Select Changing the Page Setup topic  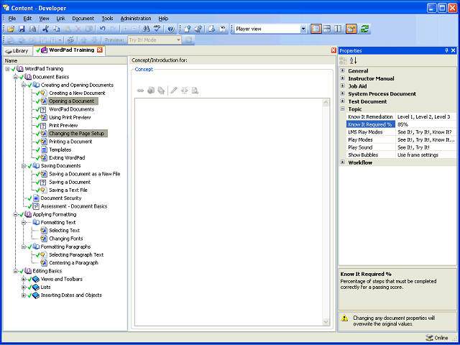click(77, 134)
